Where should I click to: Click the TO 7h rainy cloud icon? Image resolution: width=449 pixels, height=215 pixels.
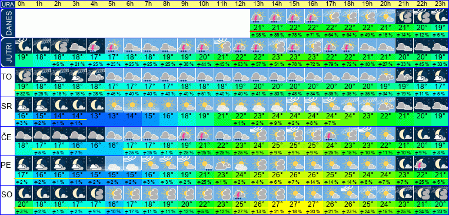click(150, 75)
